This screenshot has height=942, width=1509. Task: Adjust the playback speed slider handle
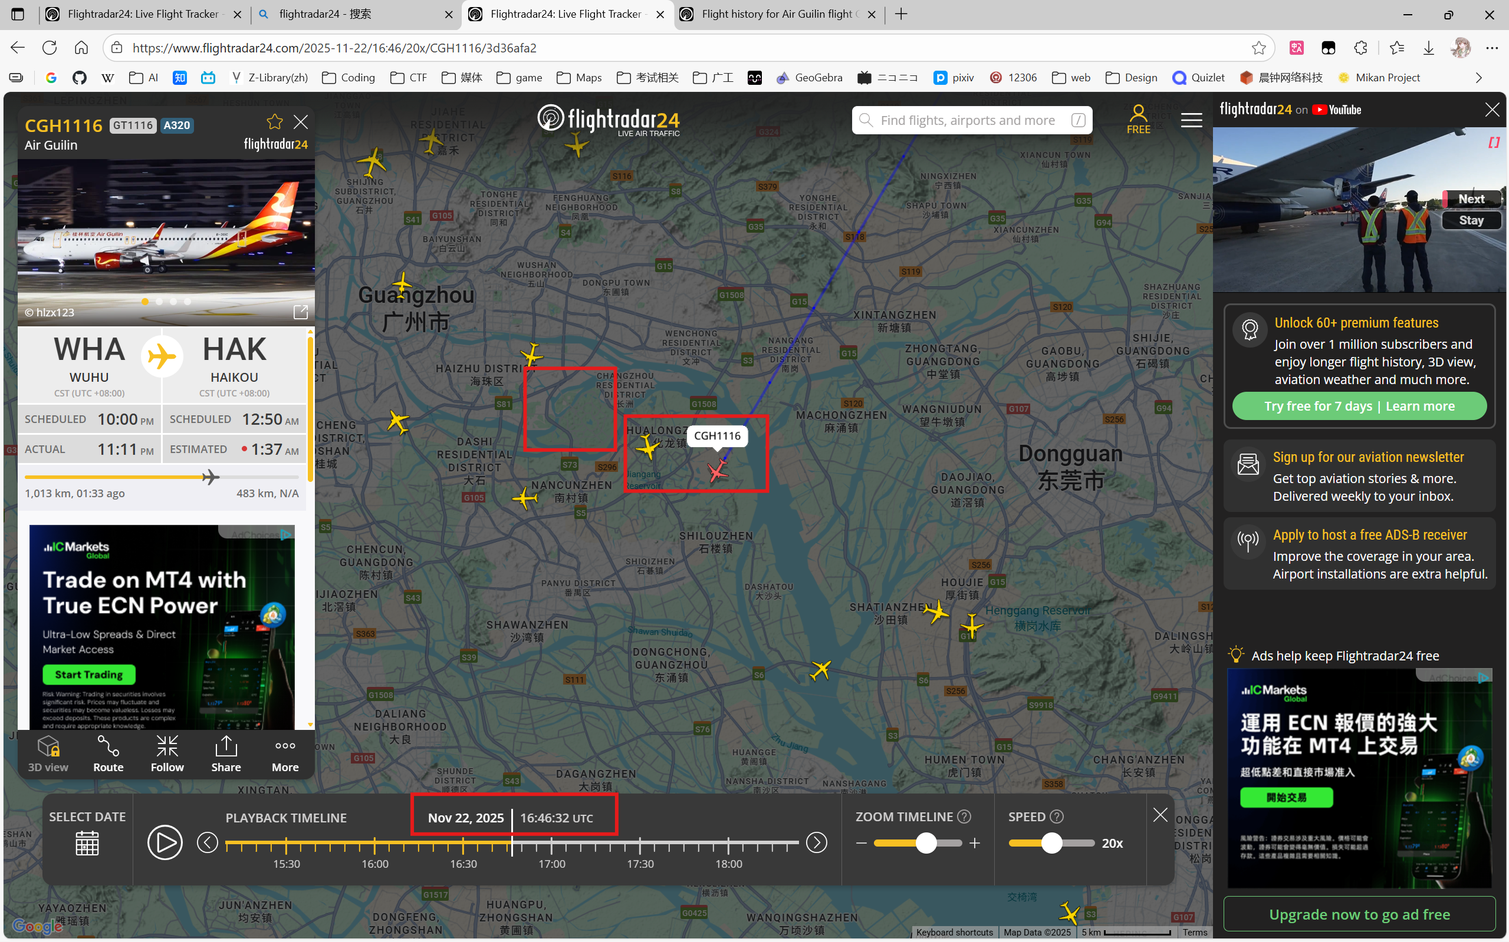tap(1052, 843)
